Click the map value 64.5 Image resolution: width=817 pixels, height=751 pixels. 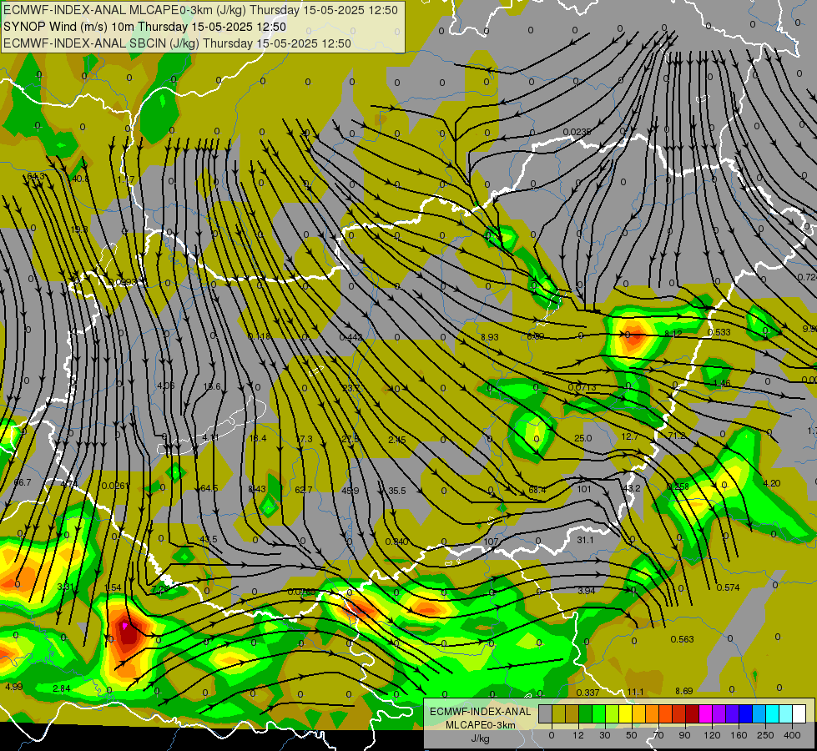[x=209, y=488]
